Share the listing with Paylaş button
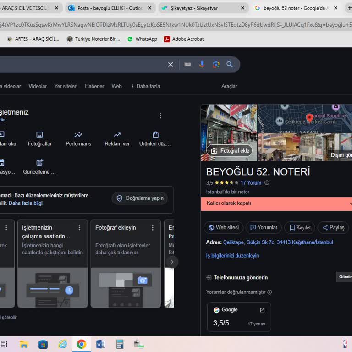Screen dimensions: 352x352 (x=333, y=228)
